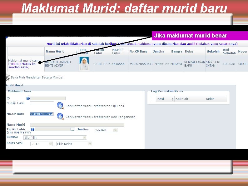Open the Jantina dropdown

coord(106,130)
